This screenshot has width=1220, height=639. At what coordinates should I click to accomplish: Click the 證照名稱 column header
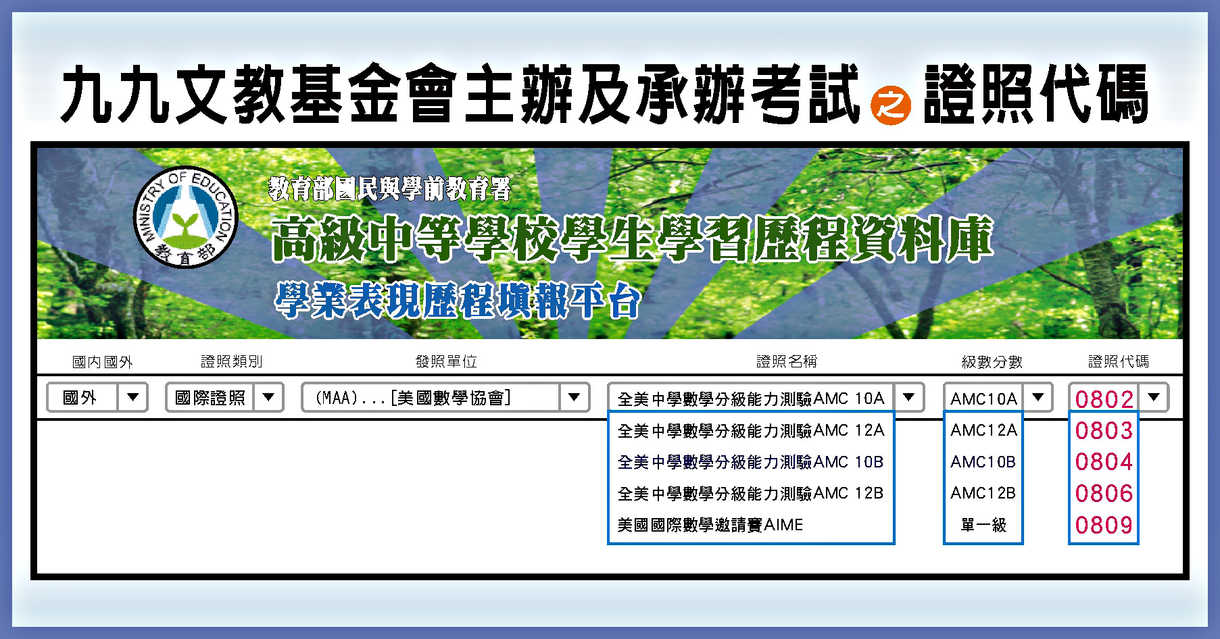click(787, 361)
